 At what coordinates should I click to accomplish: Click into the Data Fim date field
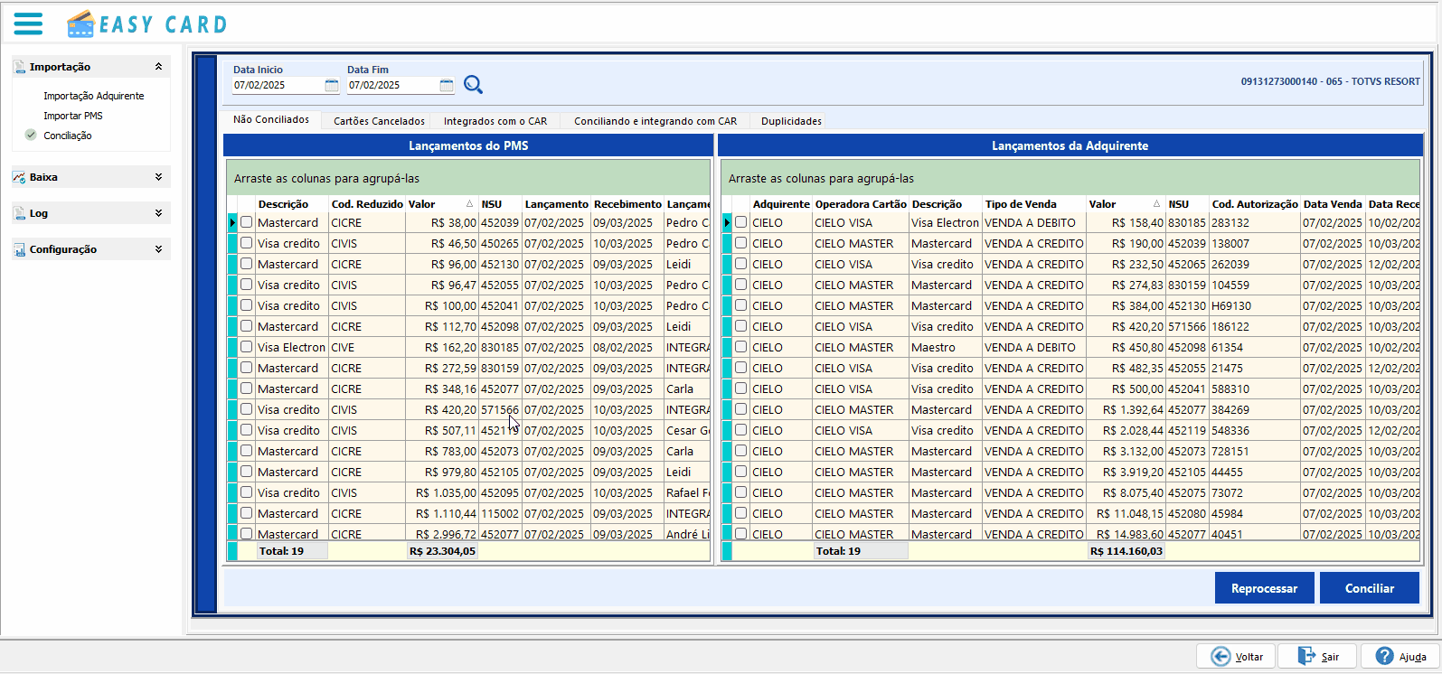point(392,85)
